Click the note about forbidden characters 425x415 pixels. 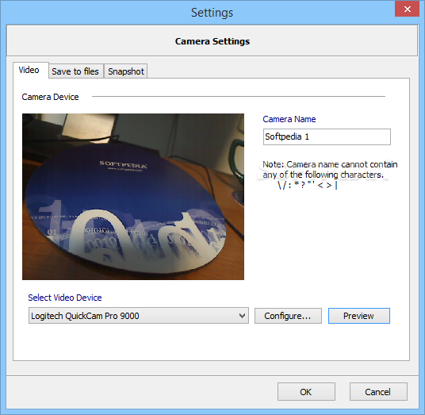point(330,175)
